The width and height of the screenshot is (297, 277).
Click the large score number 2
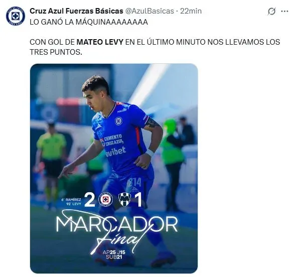coord(89,200)
